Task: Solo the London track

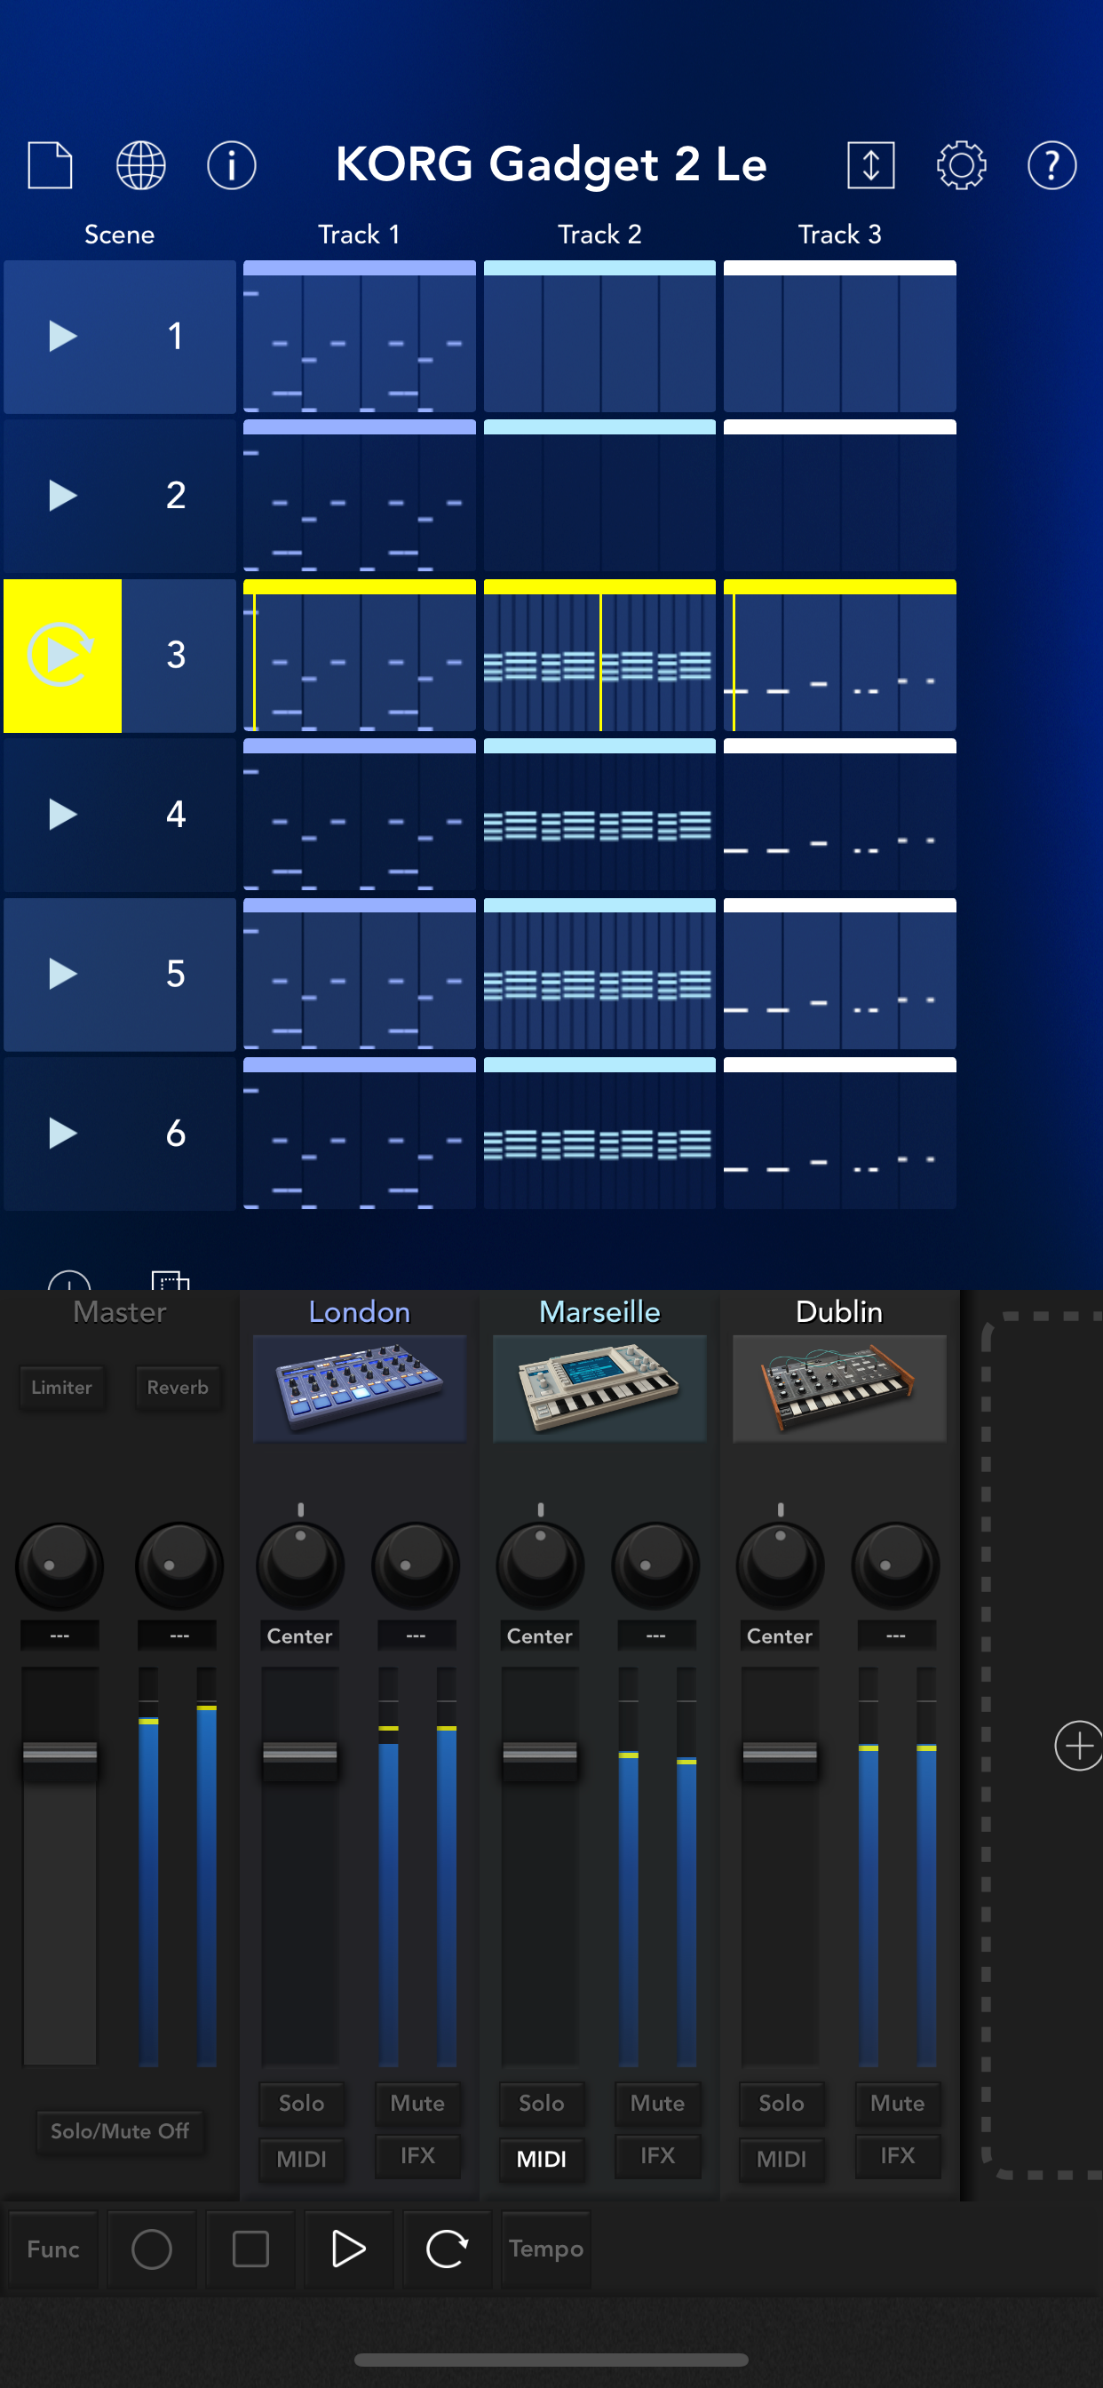Action: click(301, 2103)
